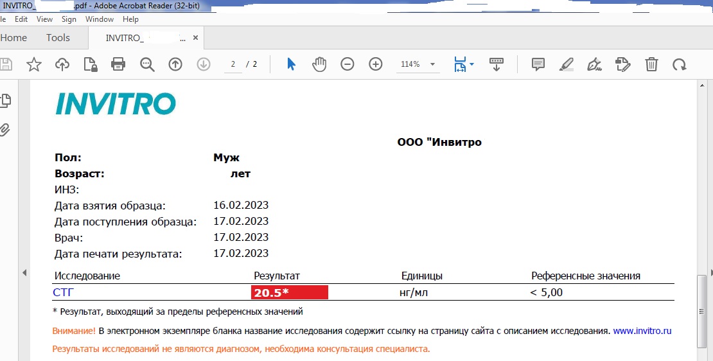This screenshot has width=713, height=361.
Task: Expand the fit page options dropdown
Action: point(472,64)
